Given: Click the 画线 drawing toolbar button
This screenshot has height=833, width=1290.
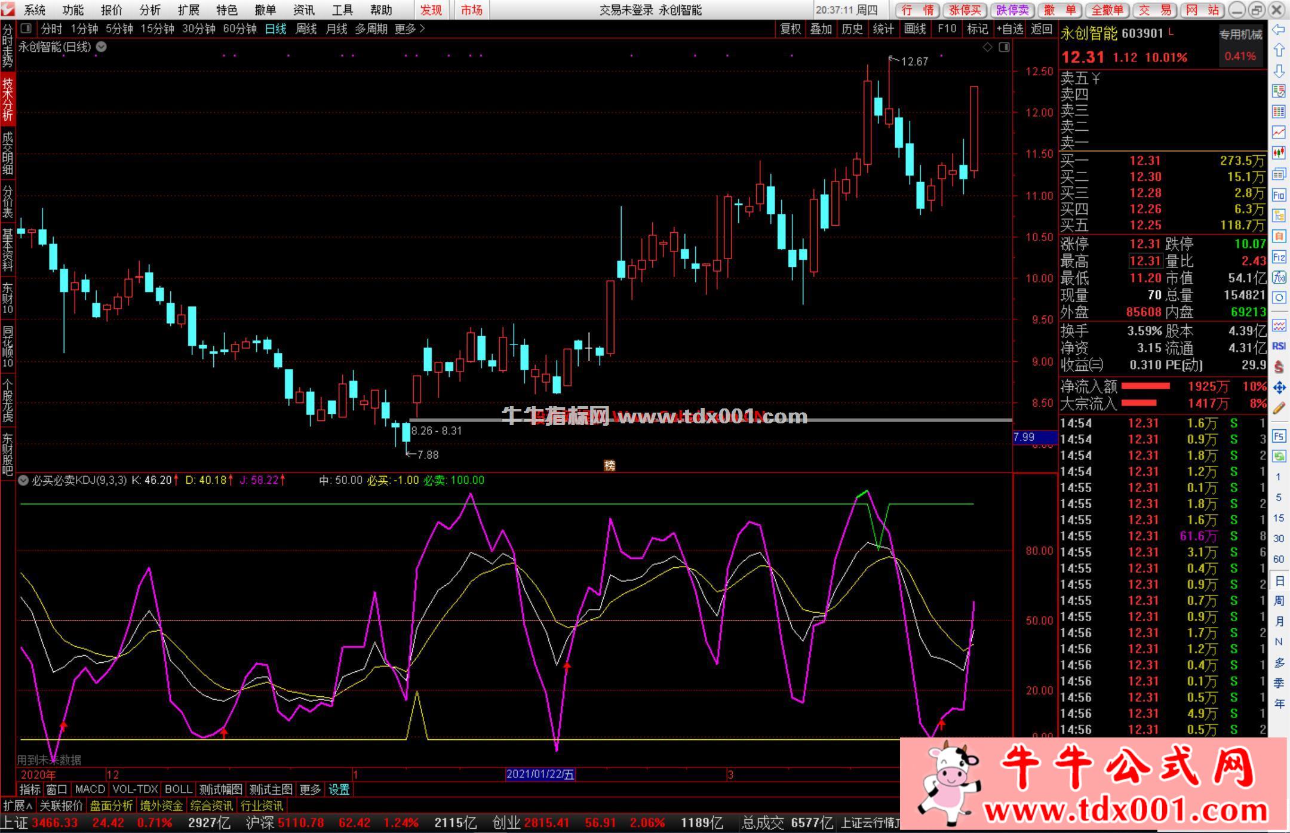Looking at the screenshot, I should coord(915,29).
